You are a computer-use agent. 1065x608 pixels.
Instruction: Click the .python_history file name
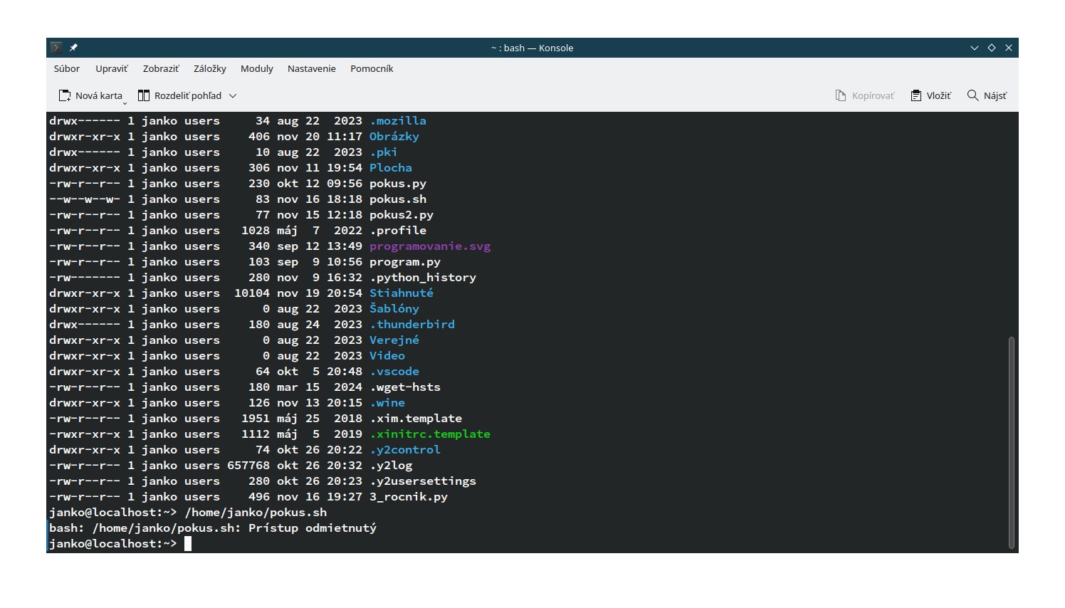[x=423, y=278]
